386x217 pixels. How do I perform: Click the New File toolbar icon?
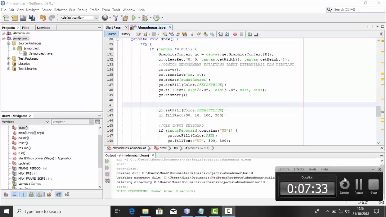tap(6, 18)
